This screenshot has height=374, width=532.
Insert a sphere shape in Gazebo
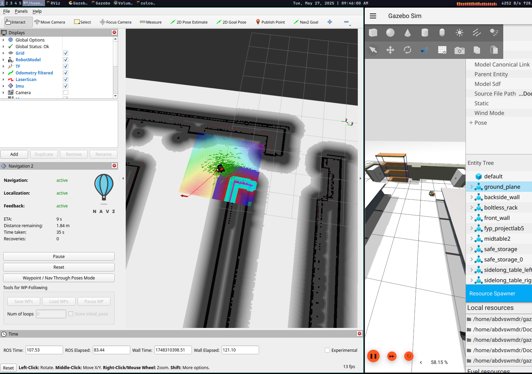pos(390,33)
